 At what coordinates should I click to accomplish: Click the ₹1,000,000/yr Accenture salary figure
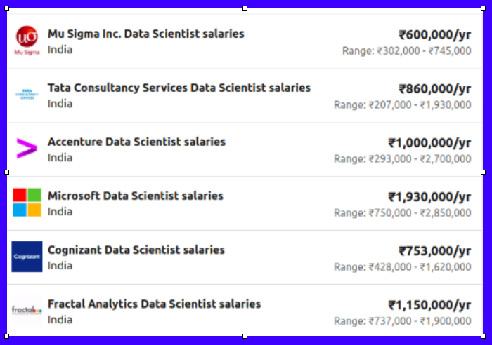pos(429,143)
